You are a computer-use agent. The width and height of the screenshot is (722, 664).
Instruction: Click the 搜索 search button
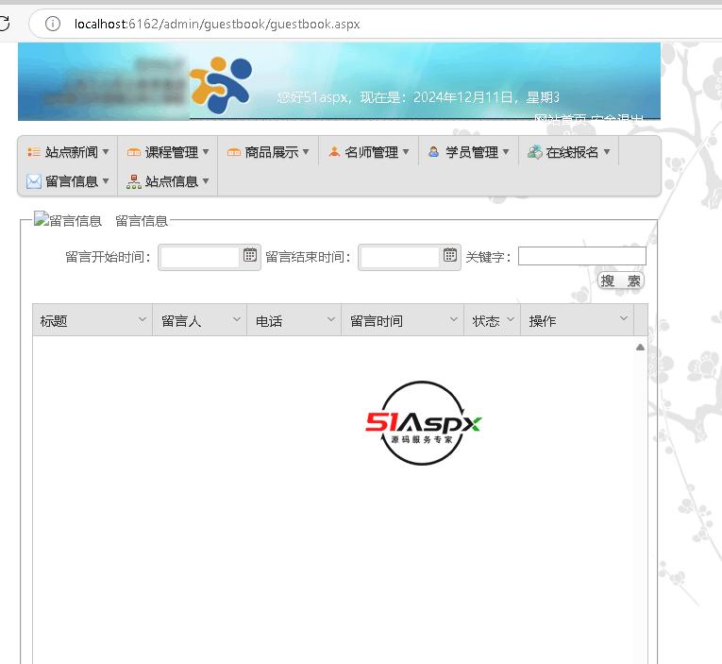[620, 281]
